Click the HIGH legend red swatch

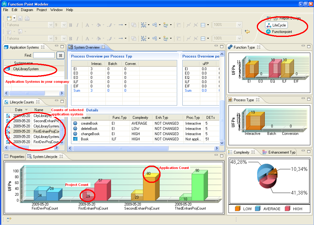288,209
